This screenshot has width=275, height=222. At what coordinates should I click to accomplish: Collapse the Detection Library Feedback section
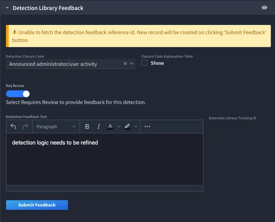coord(7,8)
